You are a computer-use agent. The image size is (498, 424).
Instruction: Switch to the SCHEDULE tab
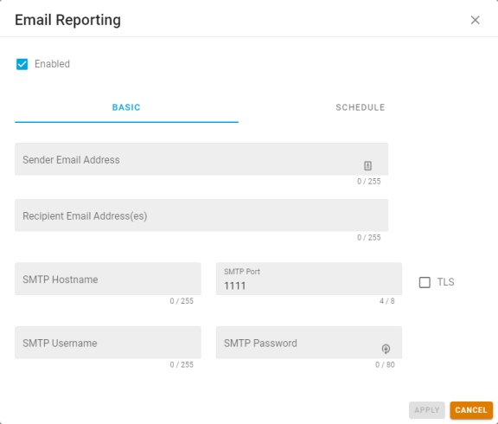(360, 107)
